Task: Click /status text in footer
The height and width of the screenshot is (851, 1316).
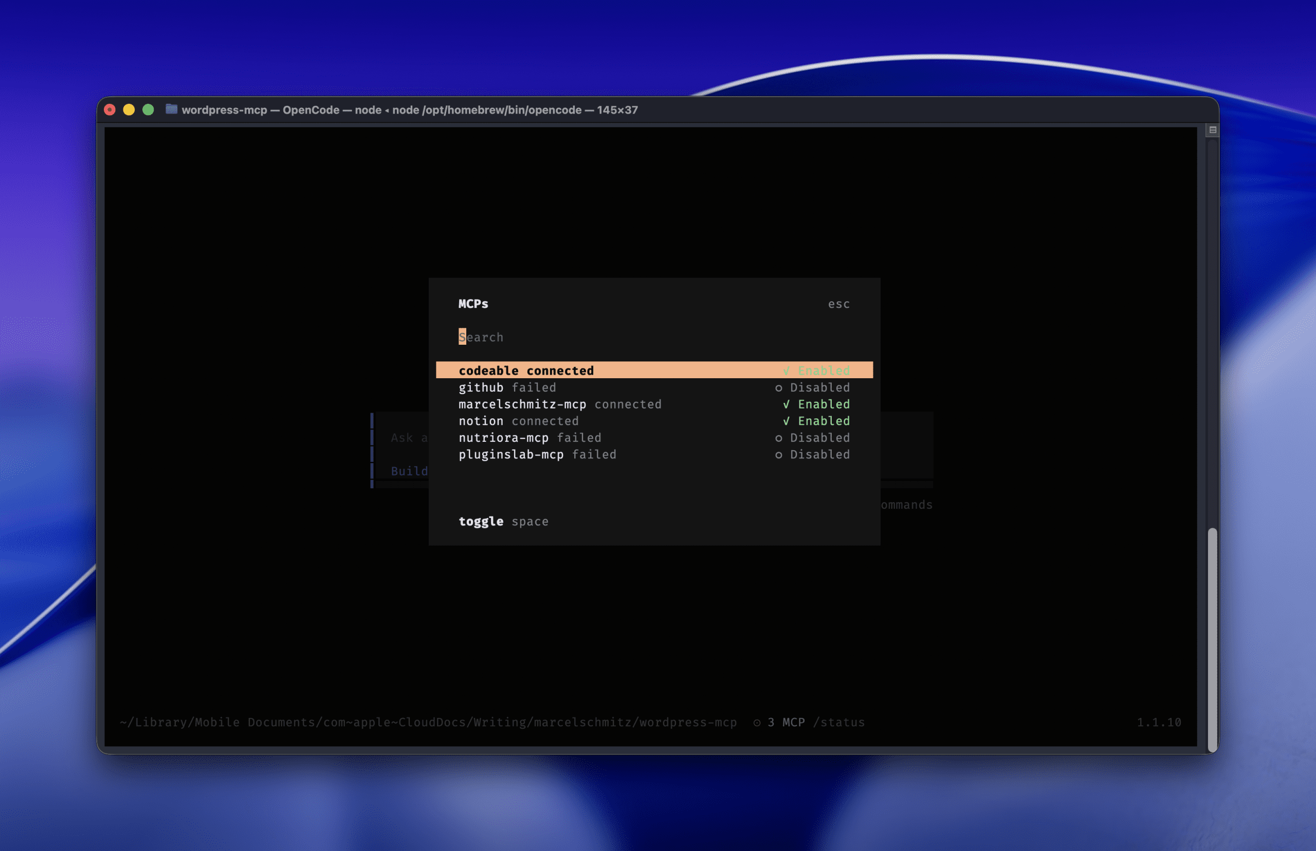Action: [x=838, y=722]
